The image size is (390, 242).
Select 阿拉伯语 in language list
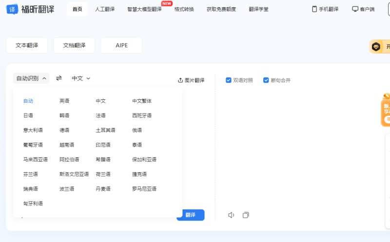[69, 160]
